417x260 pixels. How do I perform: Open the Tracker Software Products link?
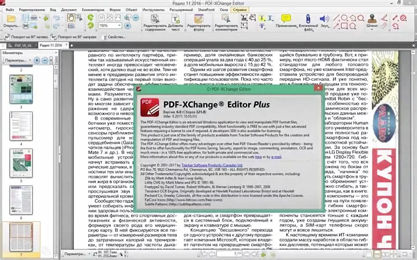pyautogui.click(x=212, y=165)
